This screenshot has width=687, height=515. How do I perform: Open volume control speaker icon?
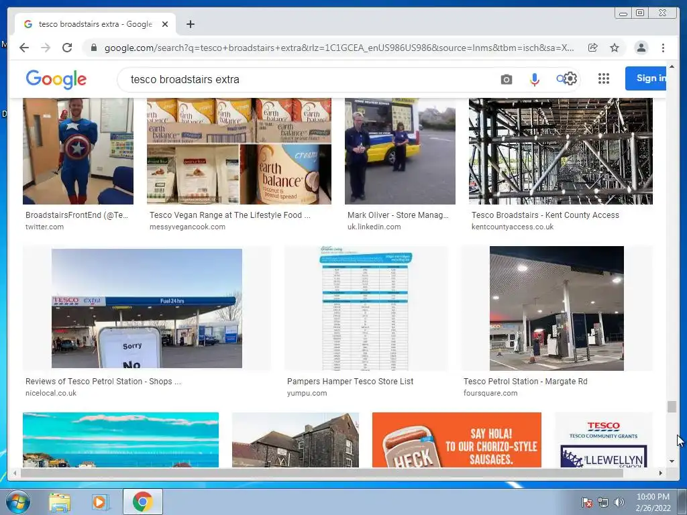point(619,502)
